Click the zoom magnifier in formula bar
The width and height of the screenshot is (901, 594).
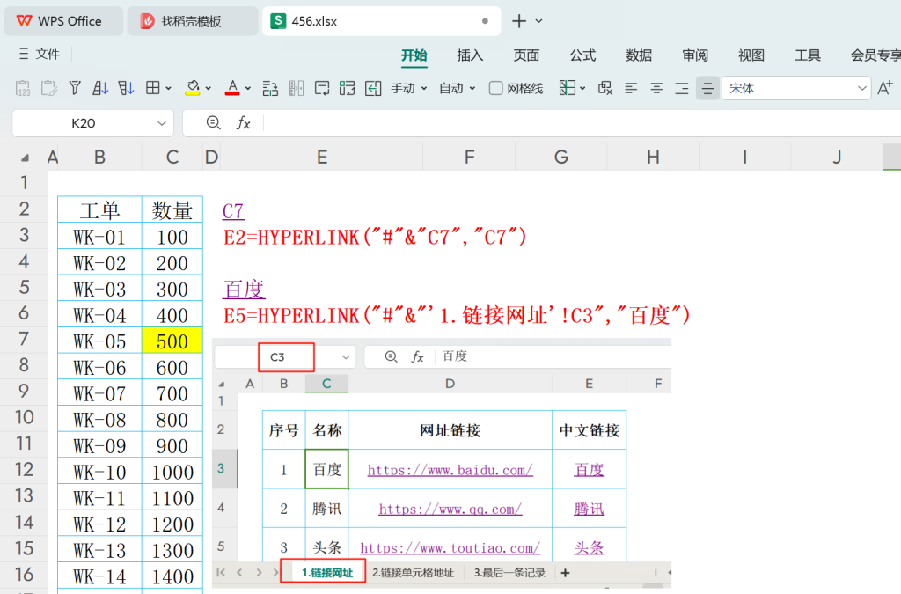point(213,122)
